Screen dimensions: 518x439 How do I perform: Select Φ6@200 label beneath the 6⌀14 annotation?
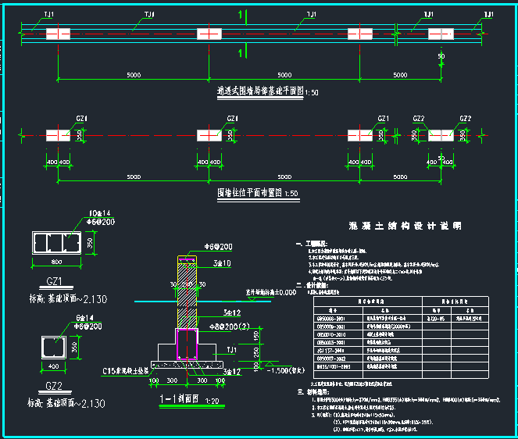[x=88, y=327]
